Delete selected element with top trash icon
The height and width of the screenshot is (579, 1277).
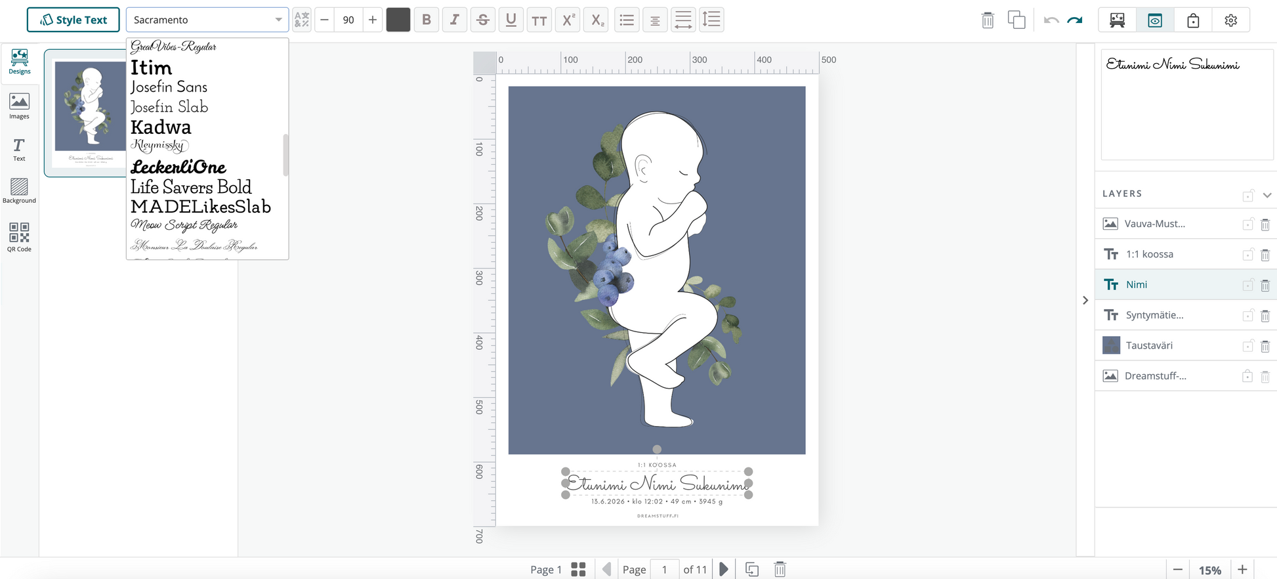tap(988, 20)
